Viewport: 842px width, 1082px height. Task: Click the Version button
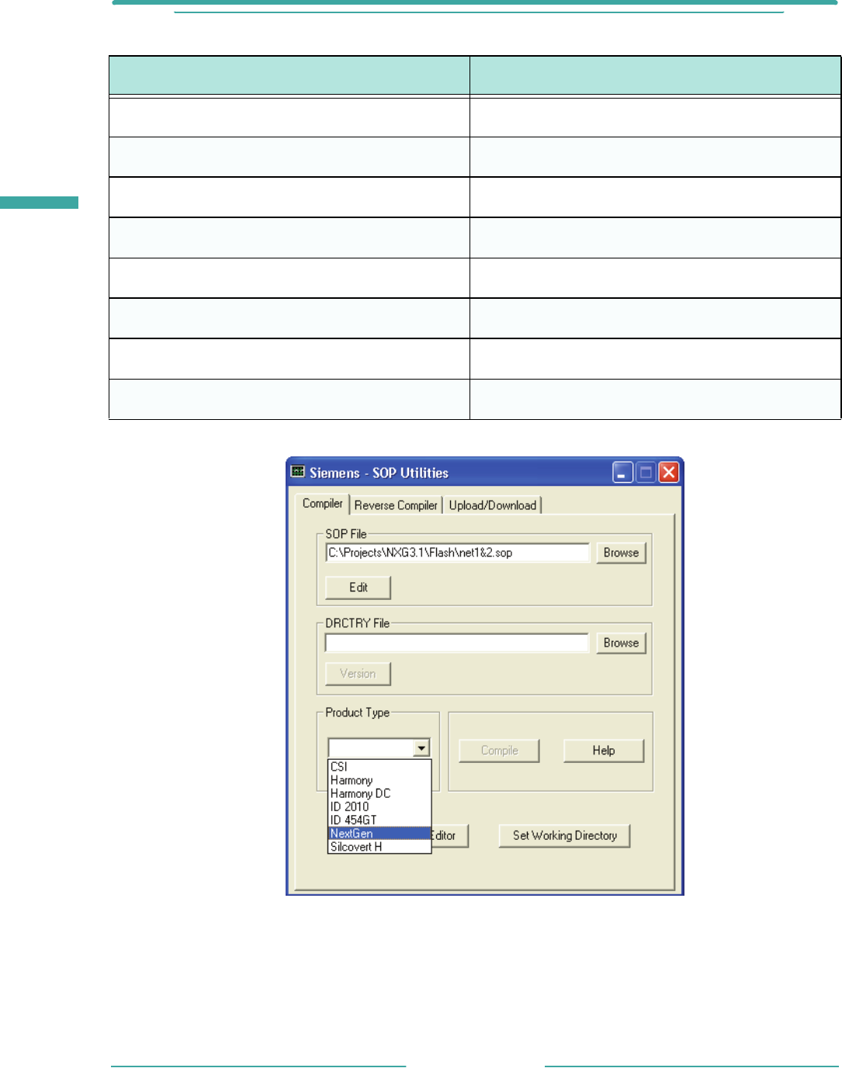(358, 674)
